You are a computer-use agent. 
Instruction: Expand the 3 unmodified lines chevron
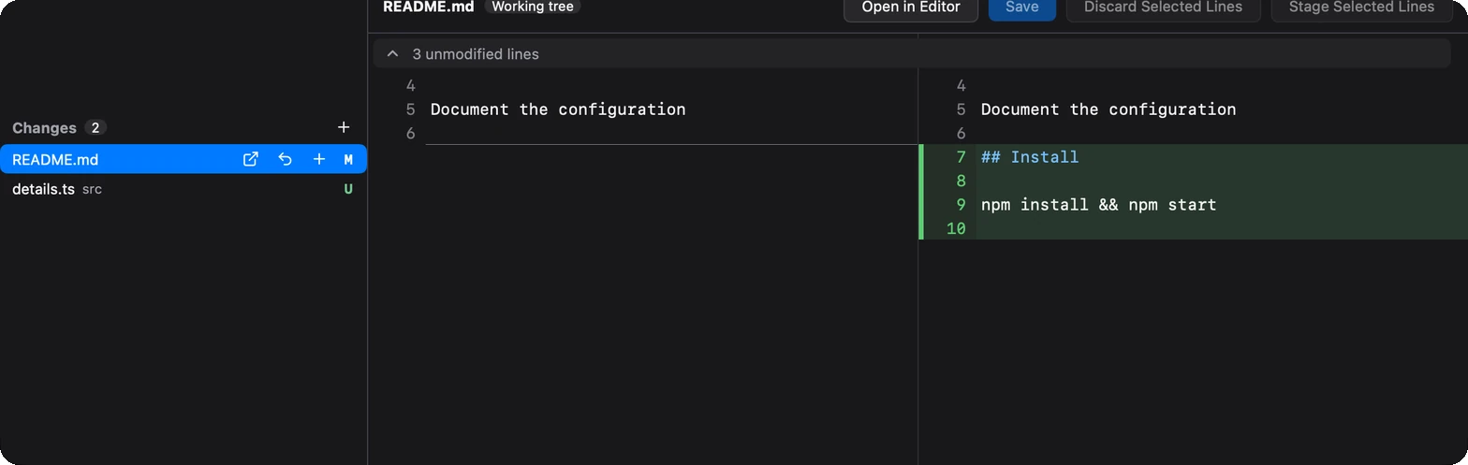click(392, 54)
